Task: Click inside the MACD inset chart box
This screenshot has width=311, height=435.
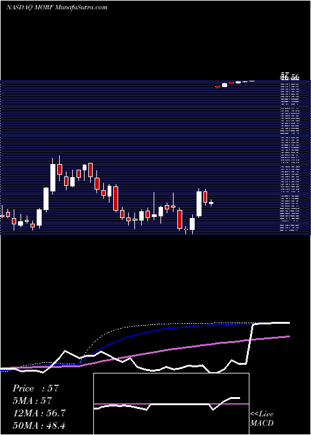Action: click(x=171, y=404)
